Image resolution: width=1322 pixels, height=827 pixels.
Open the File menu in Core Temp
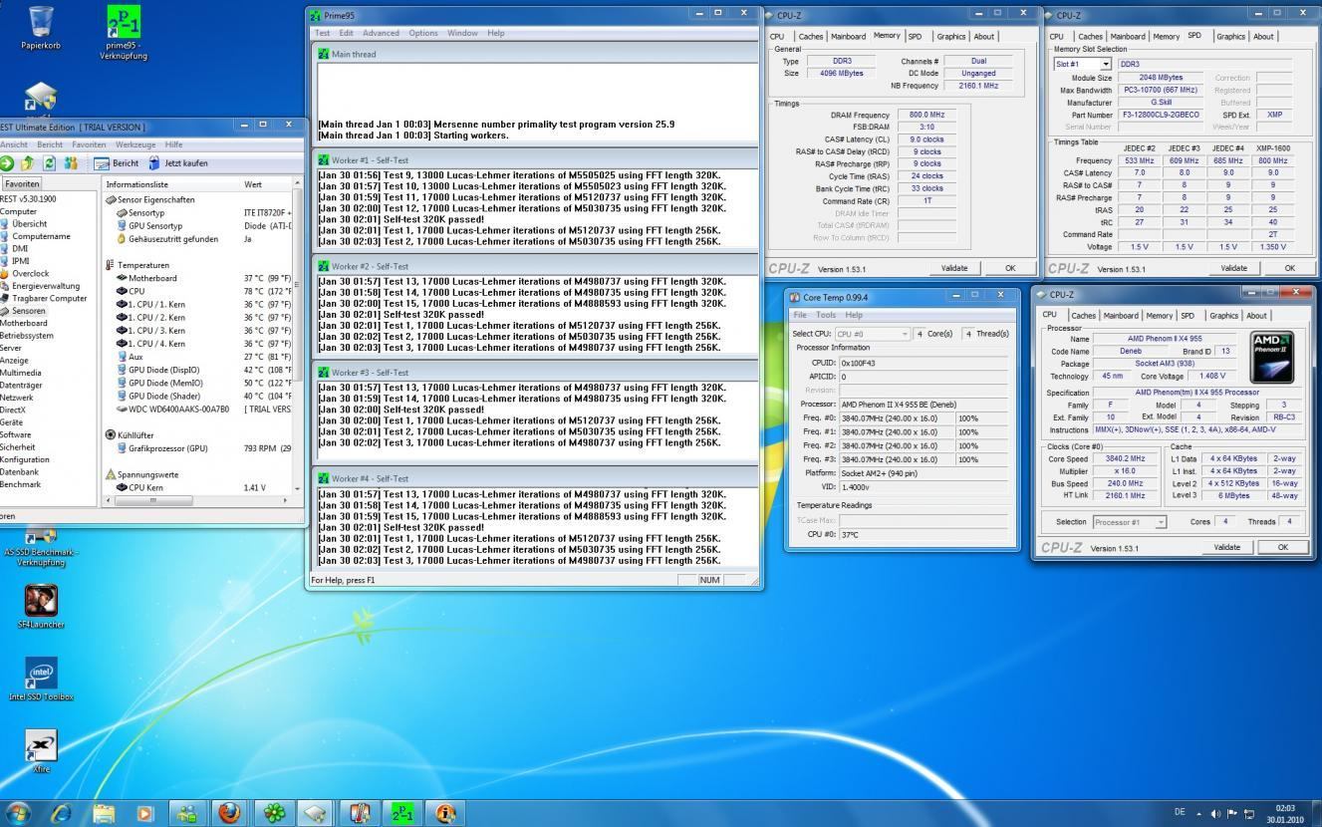[799, 315]
